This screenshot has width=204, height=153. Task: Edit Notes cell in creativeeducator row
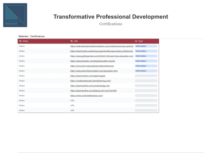tap(43, 81)
